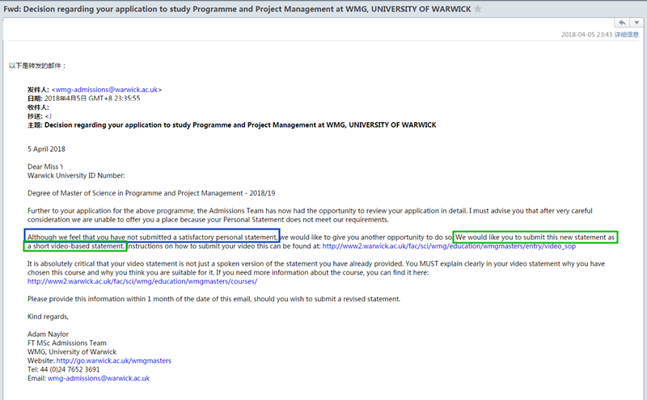This screenshot has width=647, height=400.
Task: Click FT MSc Admissions Team line
Action: pos(67,343)
